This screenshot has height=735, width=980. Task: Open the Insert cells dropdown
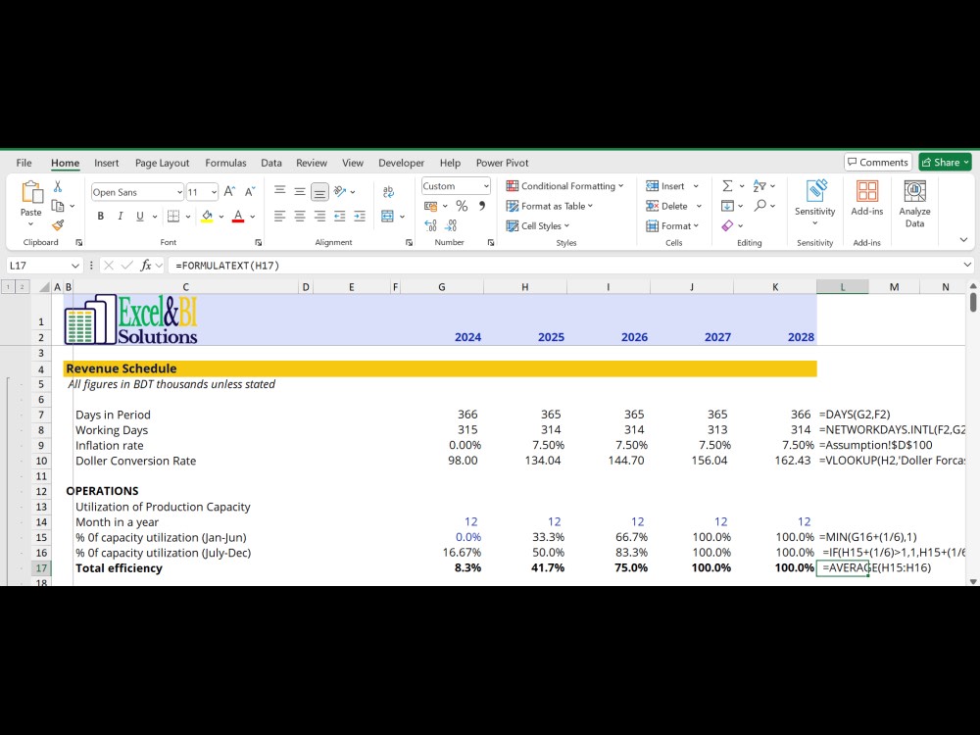point(696,186)
